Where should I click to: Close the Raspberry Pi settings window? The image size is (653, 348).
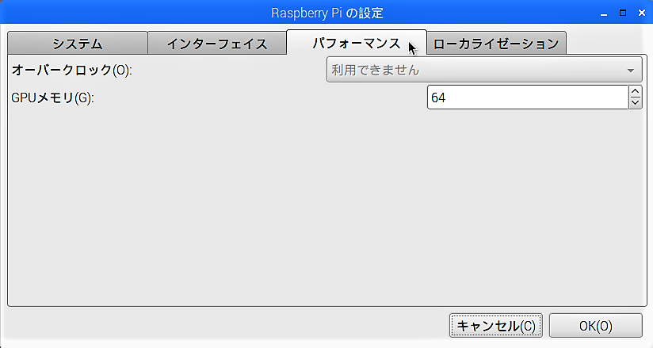pos(642,13)
